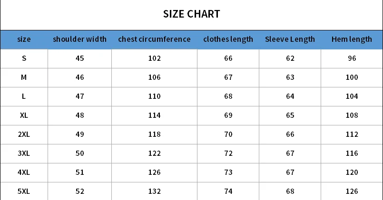This screenshot has height=200, width=383.
Task: Click the "clothes length" column header
Action: pos(228,39)
